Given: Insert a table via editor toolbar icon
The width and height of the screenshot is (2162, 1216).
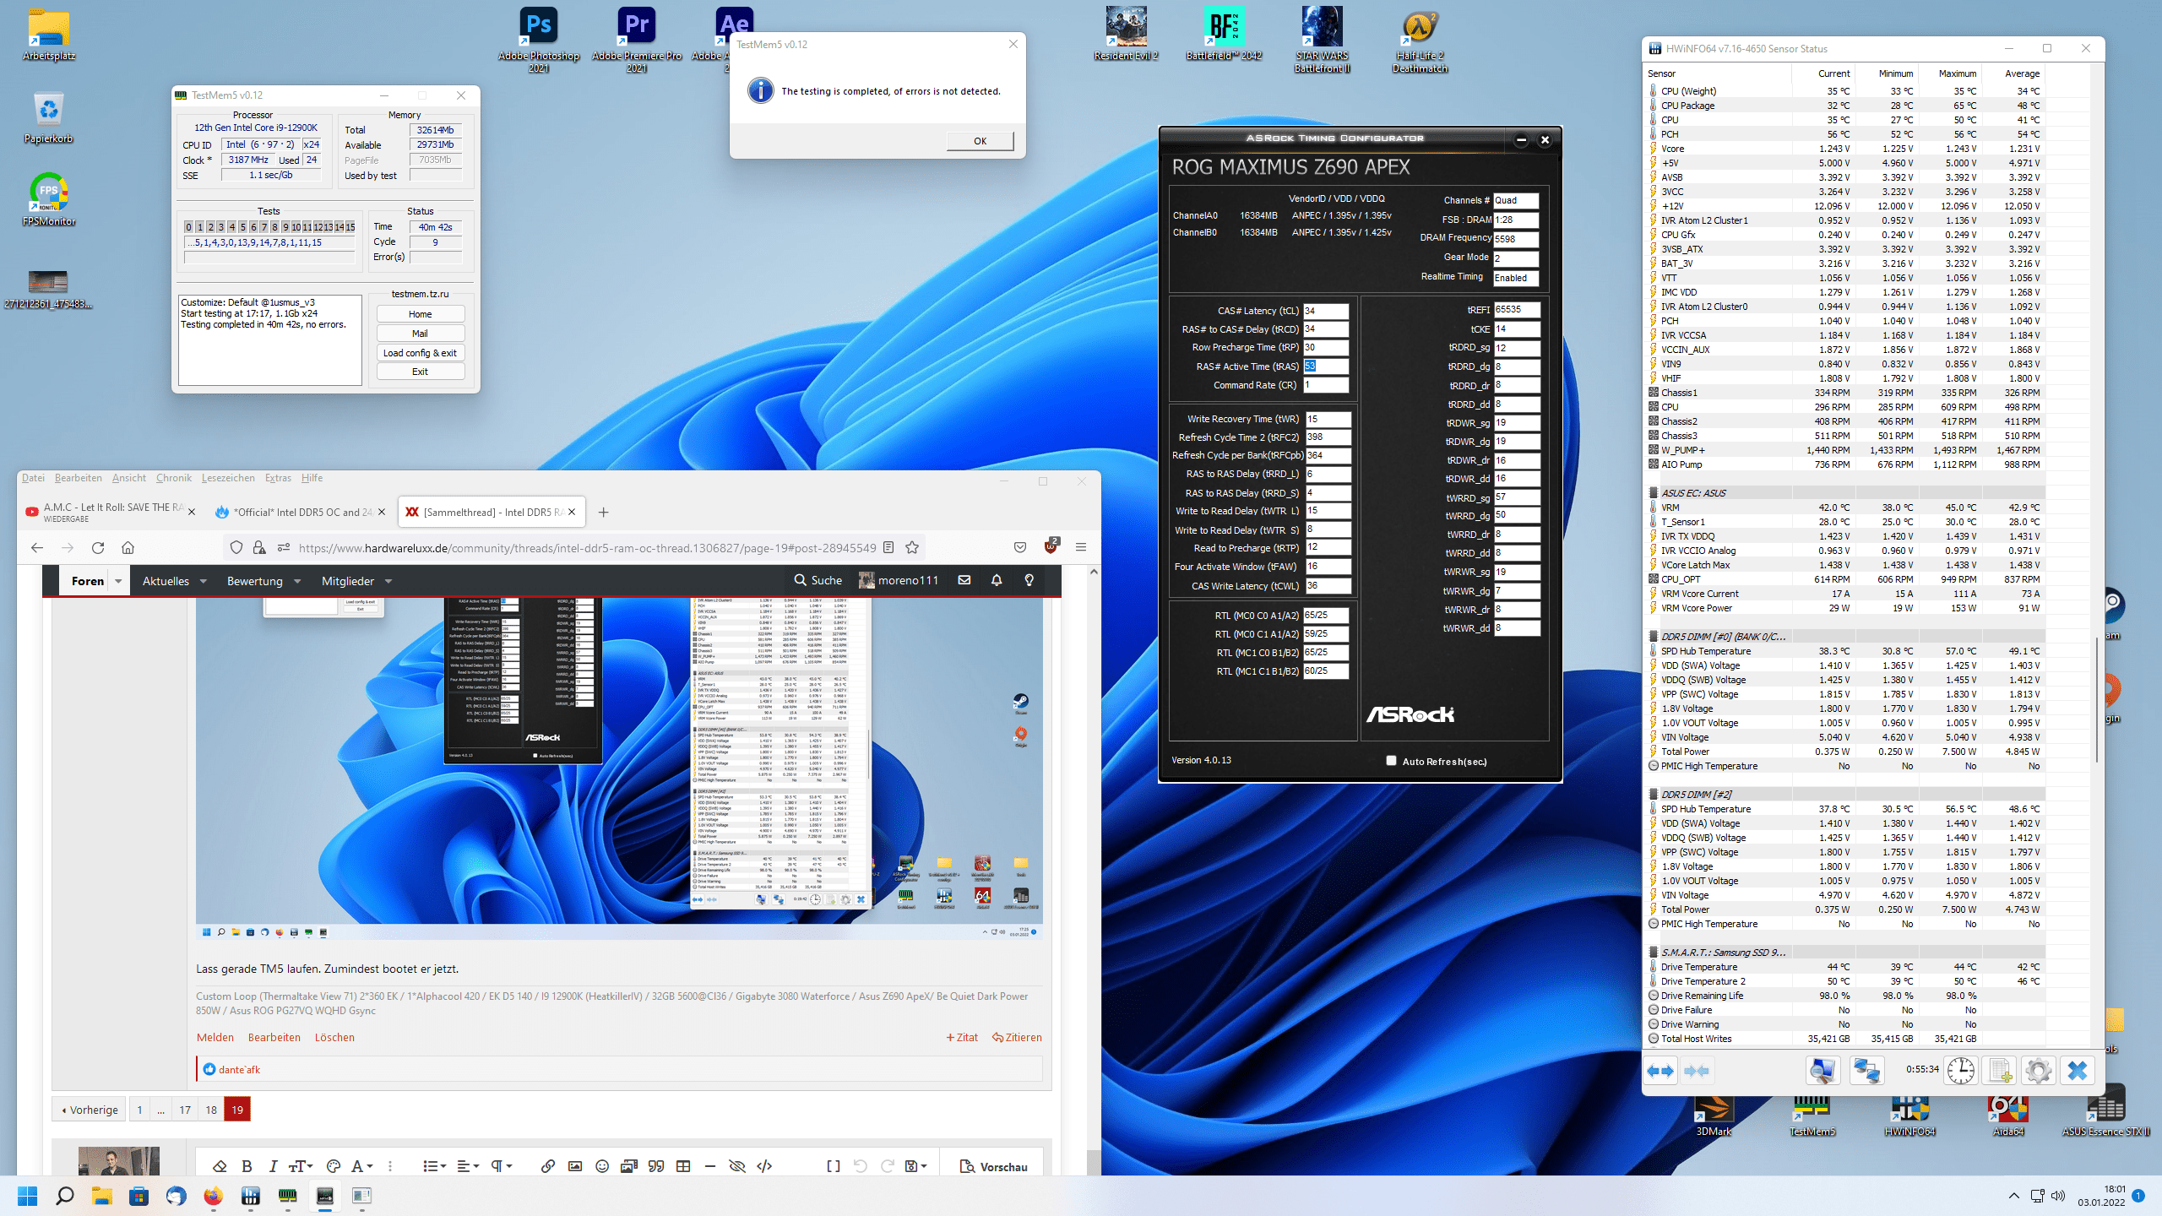Looking at the screenshot, I should point(683,1166).
